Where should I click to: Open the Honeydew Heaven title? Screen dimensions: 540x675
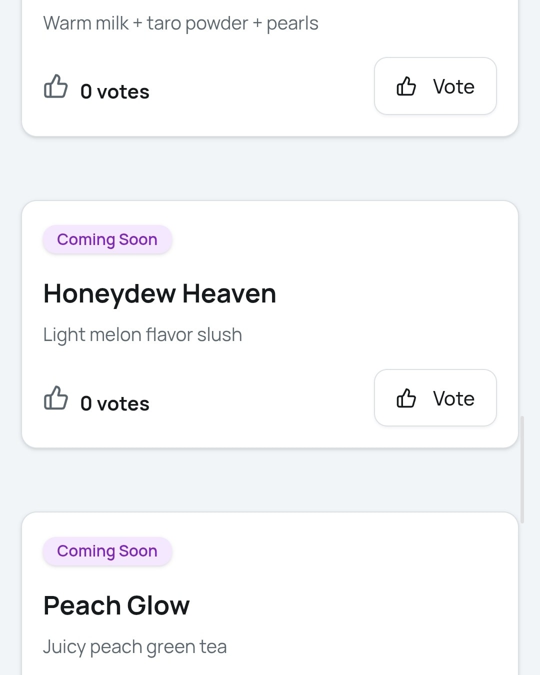click(159, 293)
